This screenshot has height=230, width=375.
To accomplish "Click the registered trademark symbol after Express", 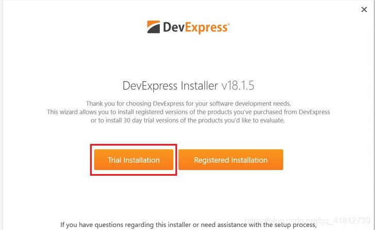I will click(x=229, y=24).
